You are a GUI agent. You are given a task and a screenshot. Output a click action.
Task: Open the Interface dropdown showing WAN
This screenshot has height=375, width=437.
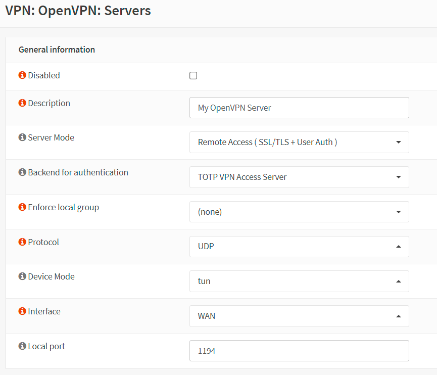(299, 316)
